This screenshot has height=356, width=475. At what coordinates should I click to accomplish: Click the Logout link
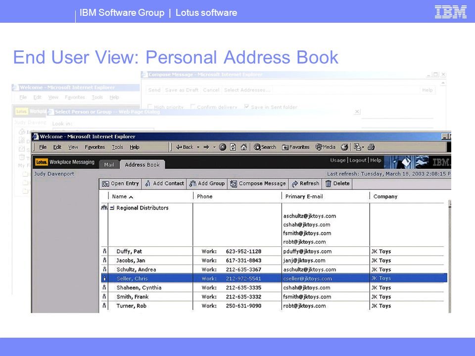point(358,160)
